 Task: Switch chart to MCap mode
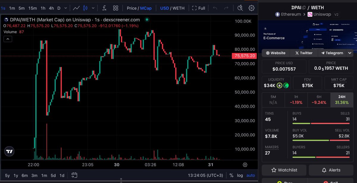point(146,8)
